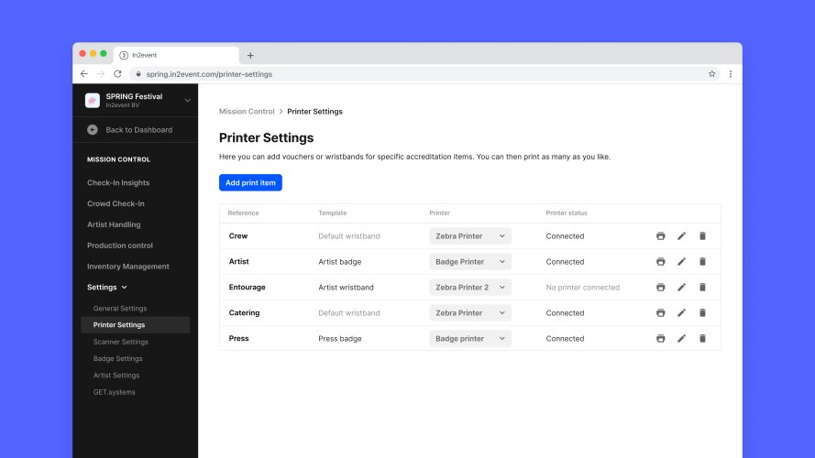The image size is (815, 458).
Task: Print the Artist item
Action: tap(661, 262)
